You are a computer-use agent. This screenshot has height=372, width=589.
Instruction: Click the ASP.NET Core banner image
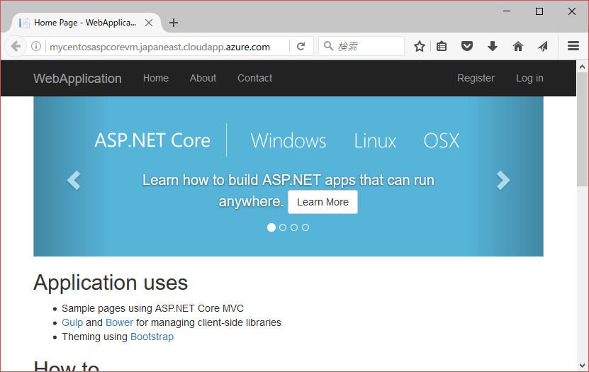(288, 176)
